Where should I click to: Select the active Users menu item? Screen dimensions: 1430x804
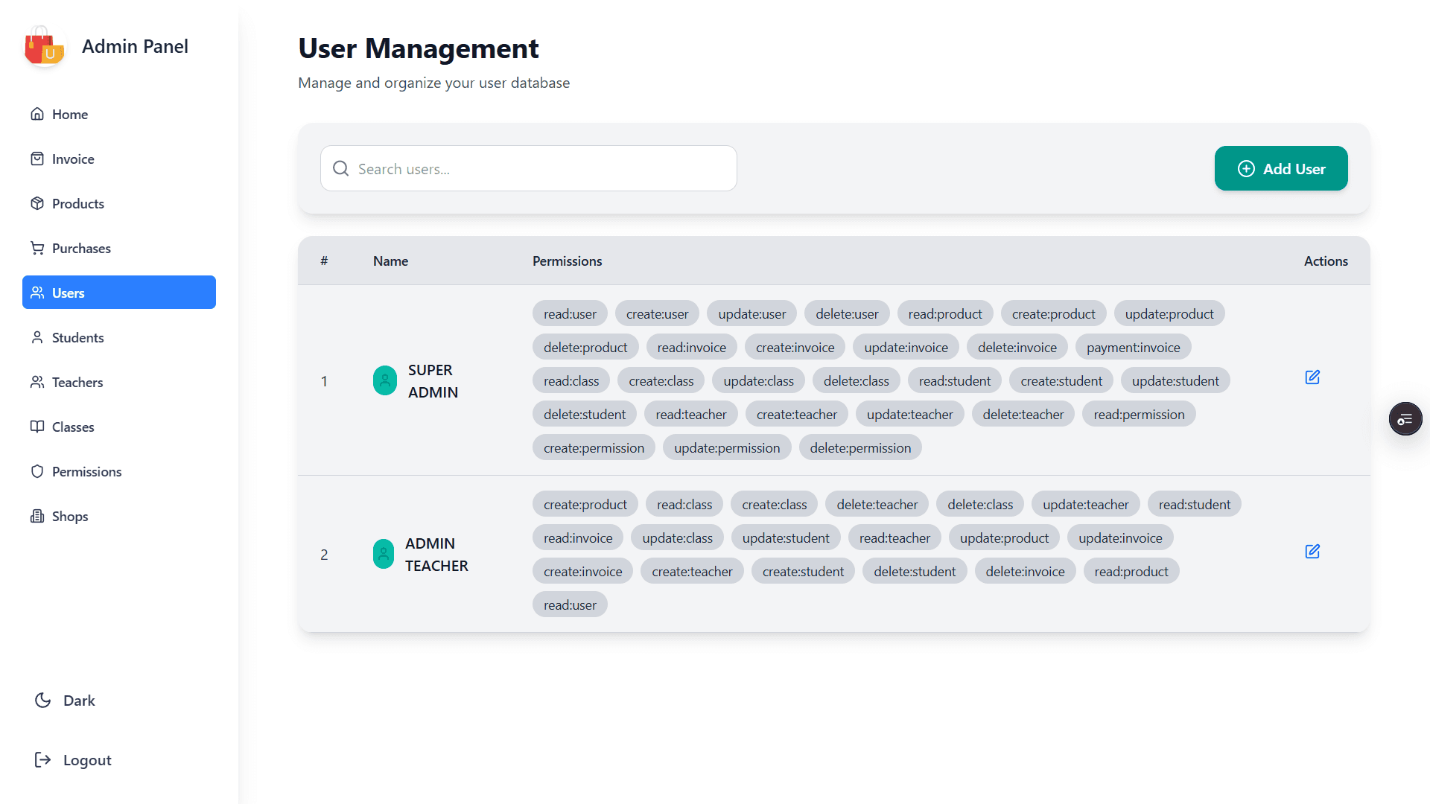[119, 293]
